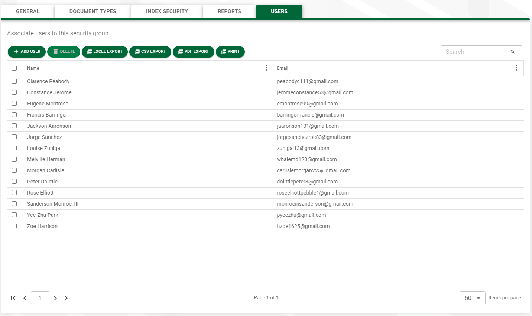Check the Clarence Peabody row checkbox
This screenshot has height=316, width=532.
point(14,81)
